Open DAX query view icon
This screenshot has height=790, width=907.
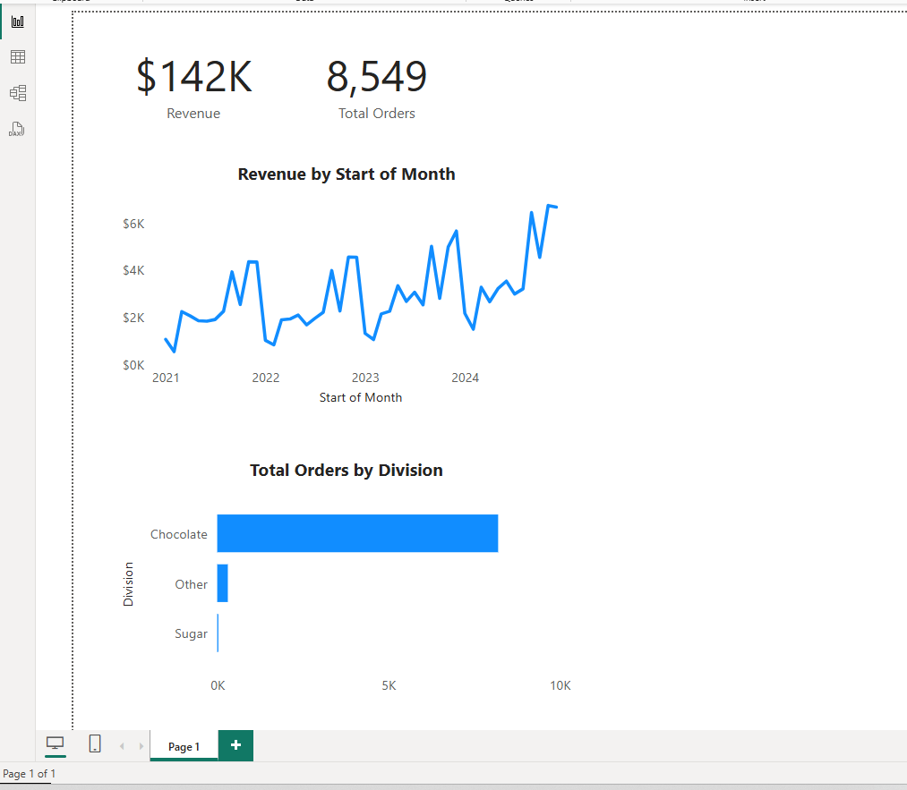click(x=17, y=129)
